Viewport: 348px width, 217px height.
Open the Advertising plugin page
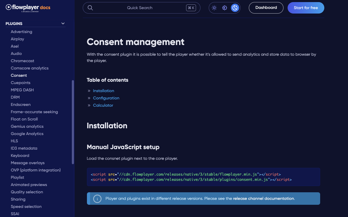coord(21,32)
